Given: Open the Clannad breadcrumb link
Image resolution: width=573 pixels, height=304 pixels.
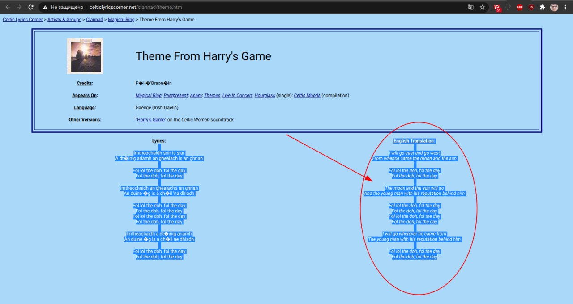Looking at the screenshot, I should pyautogui.click(x=94, y=20).
